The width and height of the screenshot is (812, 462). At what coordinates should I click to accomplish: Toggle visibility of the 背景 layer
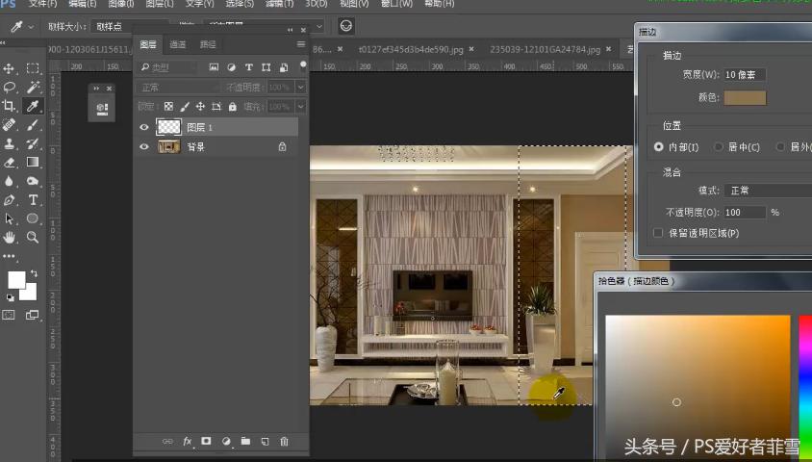pyautogui.click(x=144, y=147)
